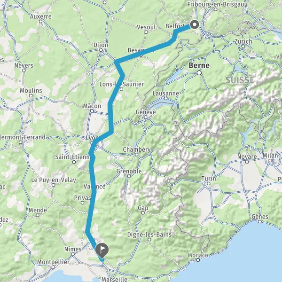Click the finish flag marker near Nîmes

[x=102, y=251]
